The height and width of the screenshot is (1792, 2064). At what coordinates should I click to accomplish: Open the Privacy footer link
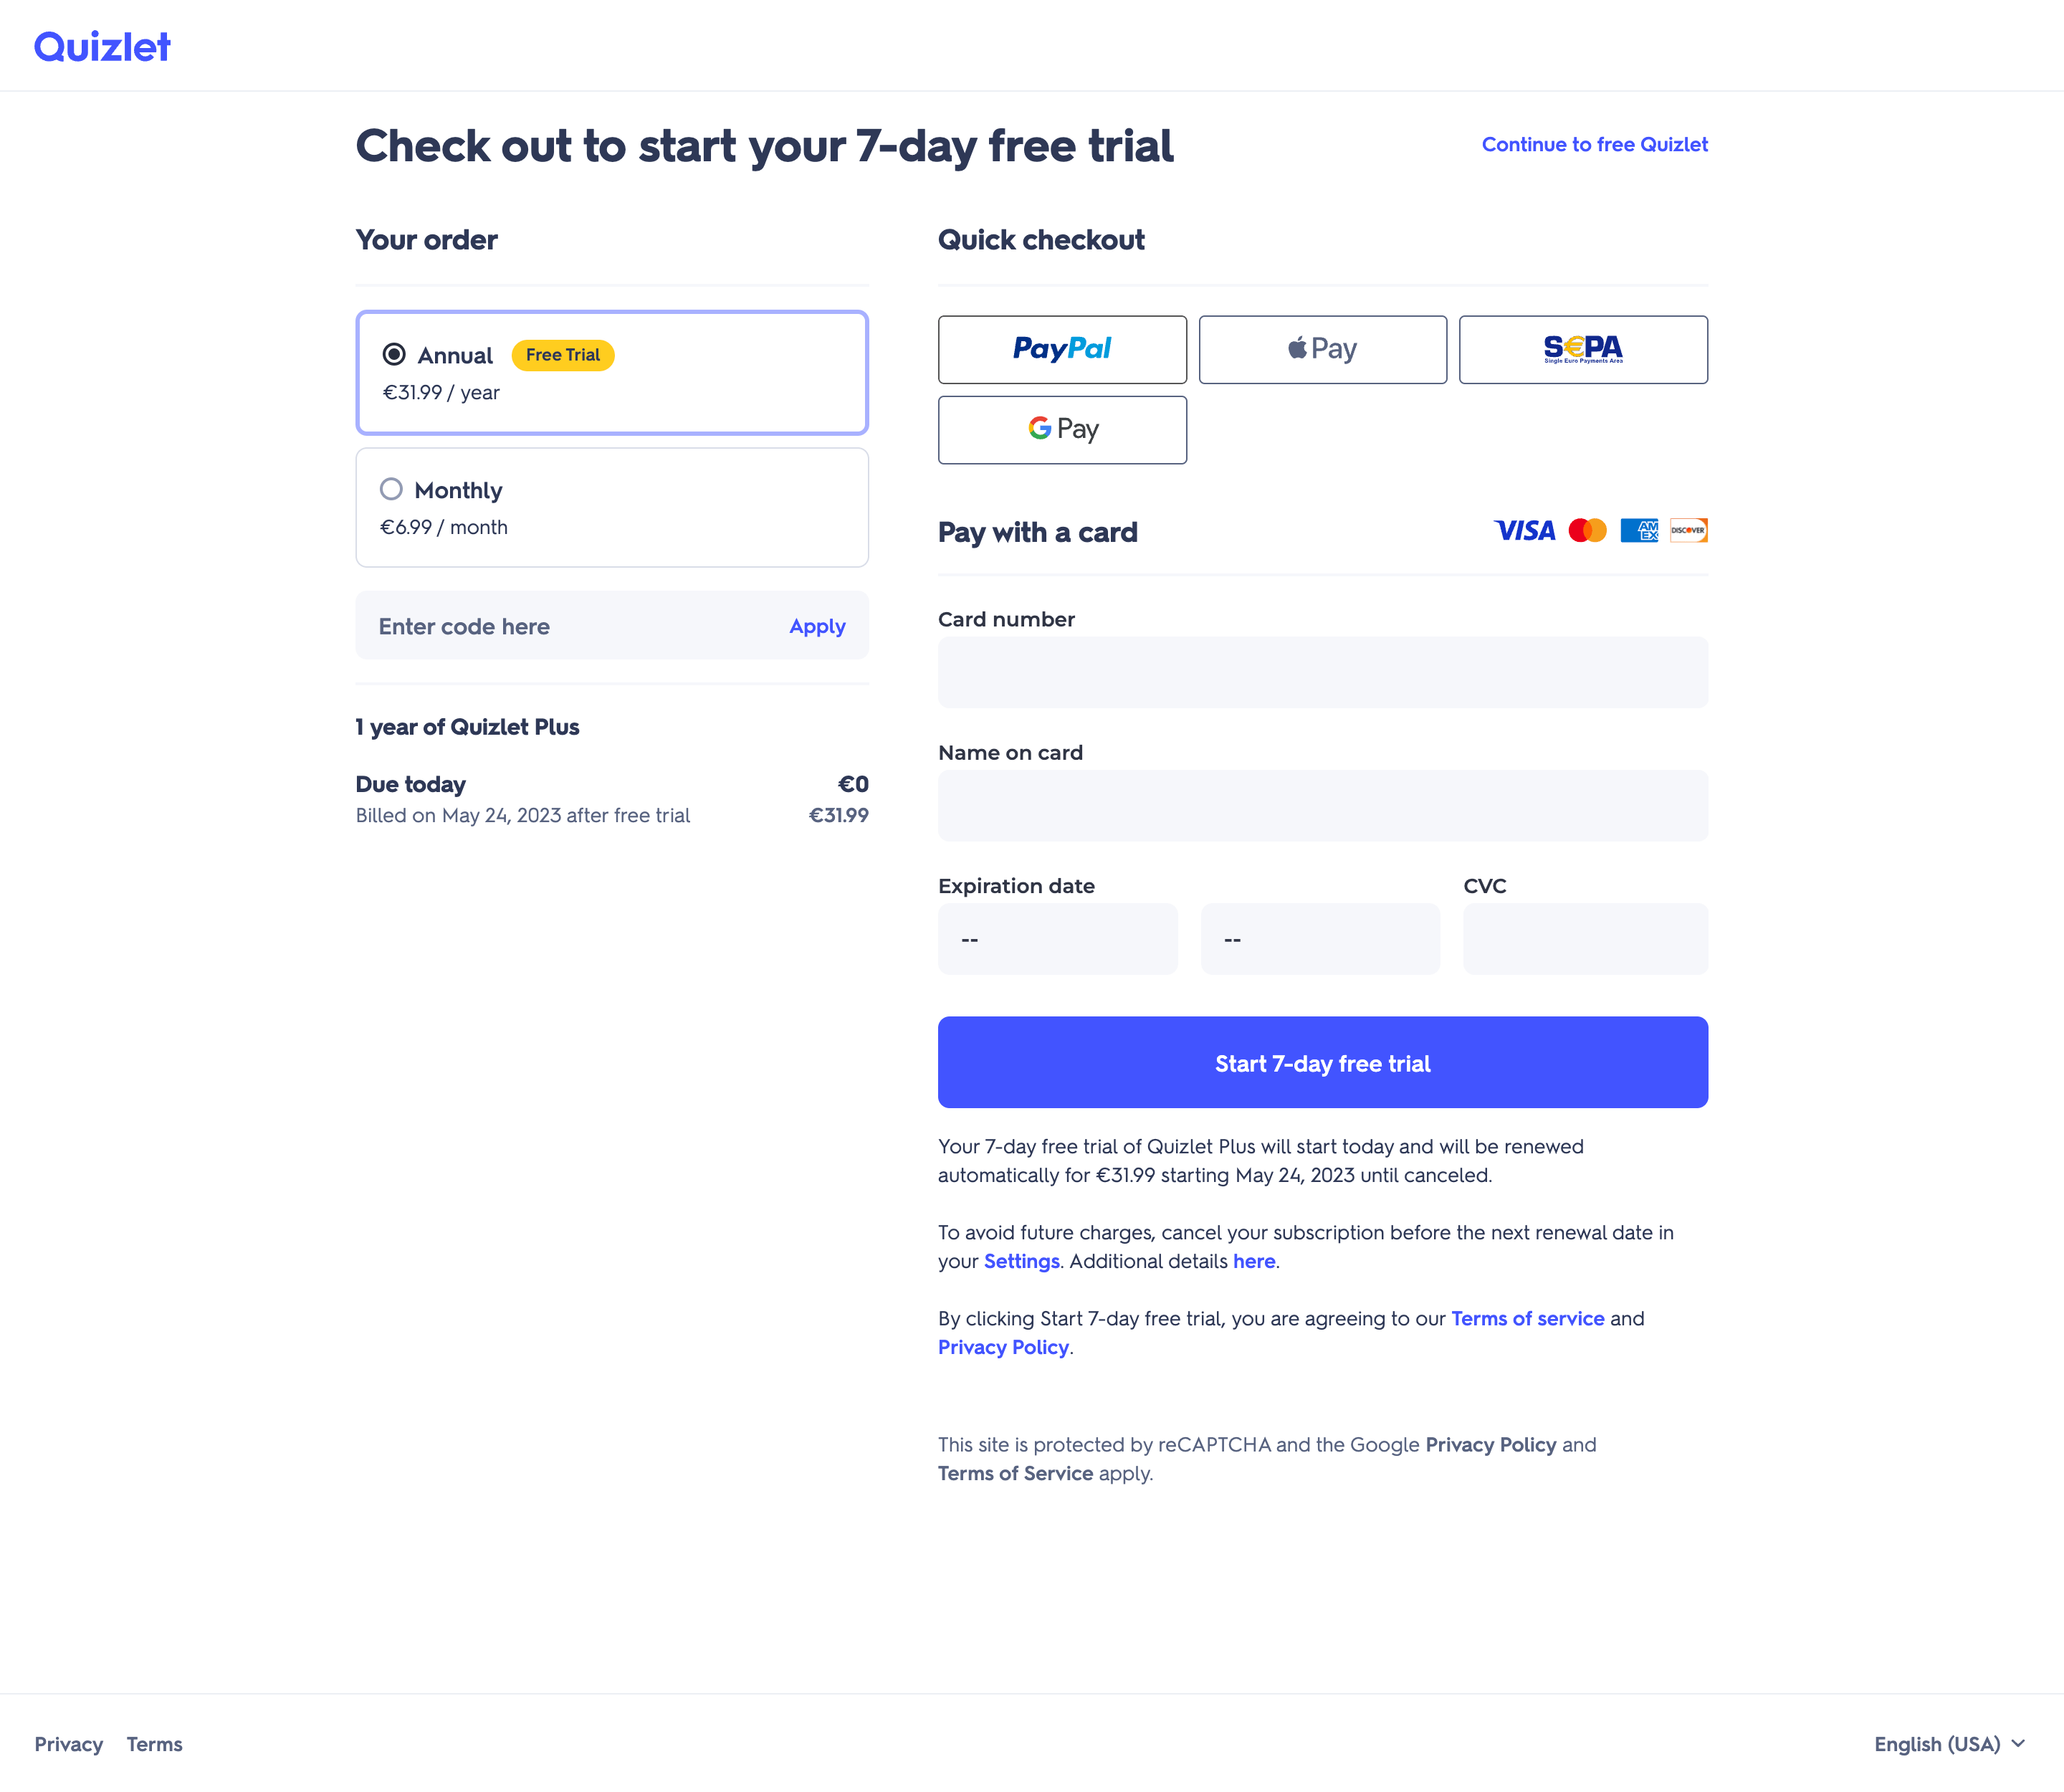(68, 1744)
